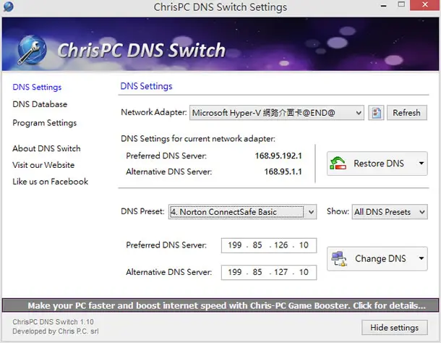
Task: Open Like us on Facebook link
Action: coord(50,182)
